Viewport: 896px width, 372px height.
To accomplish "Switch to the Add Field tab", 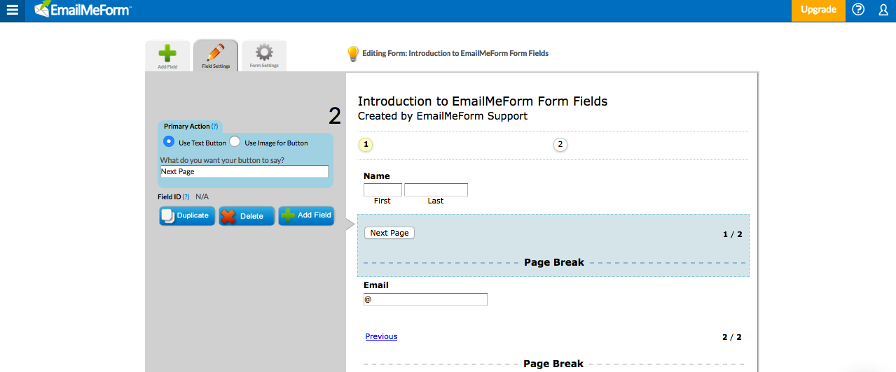I will pyautogui.click(x=167, y=56).
